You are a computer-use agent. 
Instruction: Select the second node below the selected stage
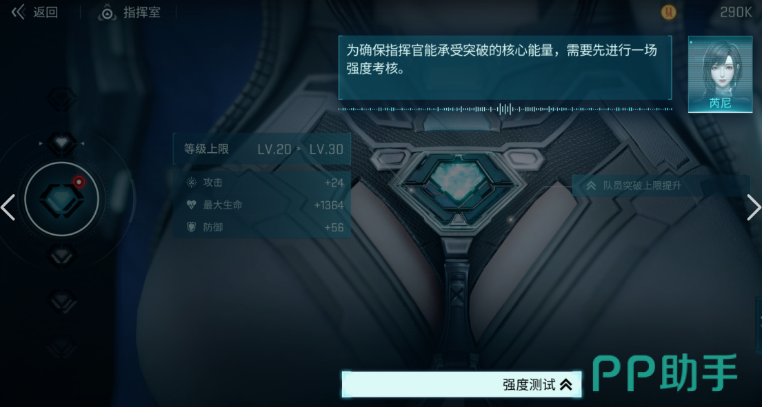[61, 301]
